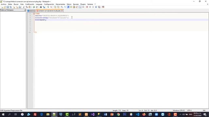Click the '$coninfo=array' code line
The height and width of the screenshot is (117, 209).
tap(52, 18)
